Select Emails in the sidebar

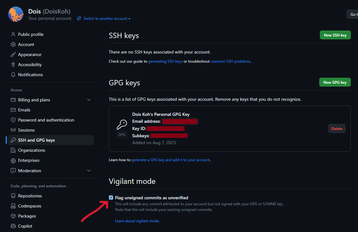click(x=24, y=110)
